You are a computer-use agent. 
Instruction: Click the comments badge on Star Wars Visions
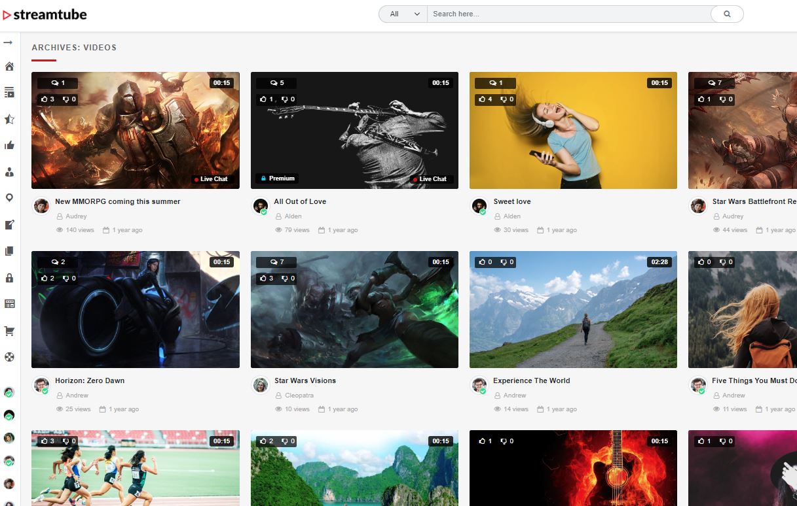[x=276, y=262]
